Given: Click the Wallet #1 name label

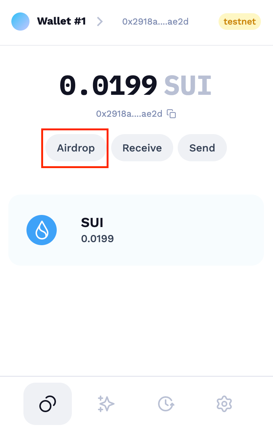Looking at the screenshot, I should click(x=62, y=21).
